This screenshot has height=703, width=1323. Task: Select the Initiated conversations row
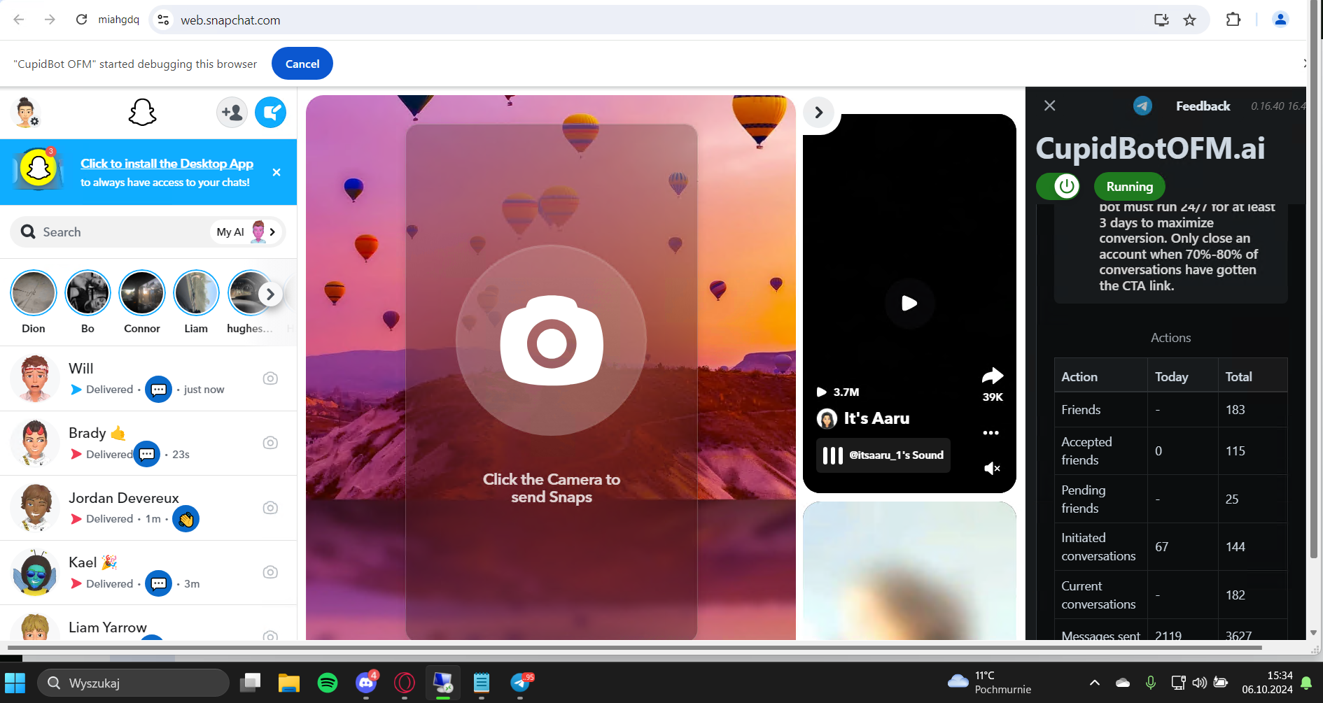click(1170, 547)
